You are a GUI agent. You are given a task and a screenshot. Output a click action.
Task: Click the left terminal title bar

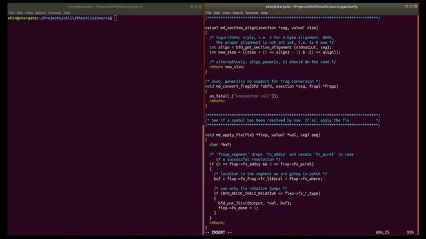coord(105,7)
